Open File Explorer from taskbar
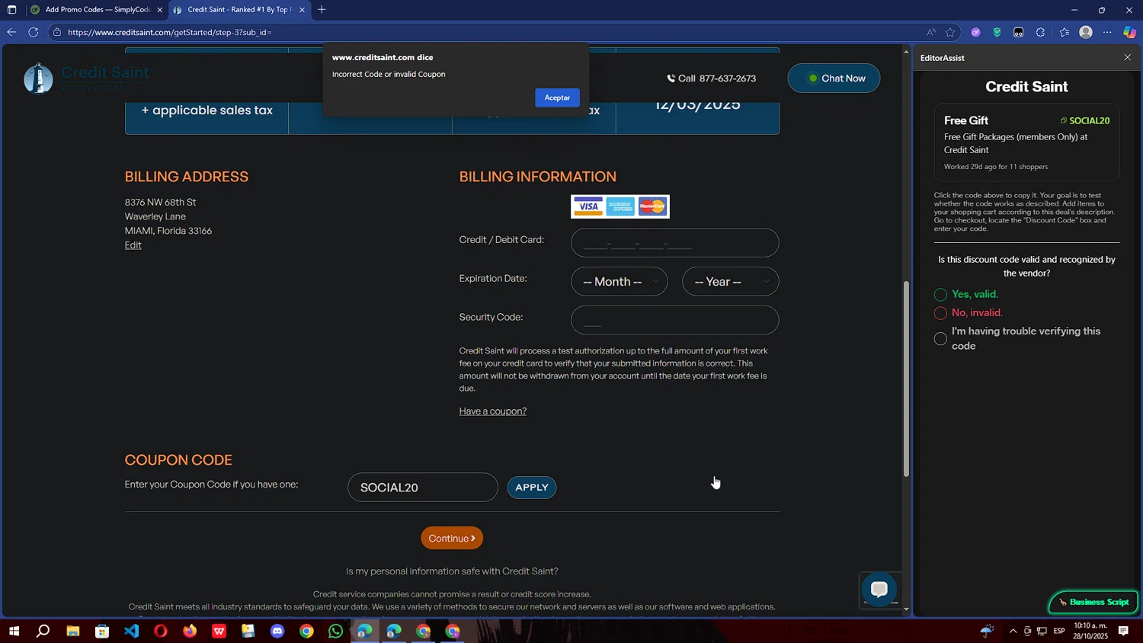 click(72, 632)
